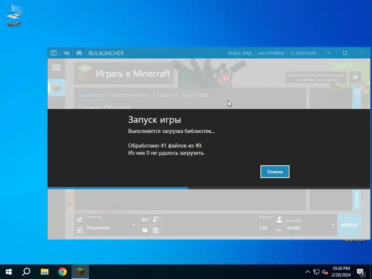Click the crane build tools icon

[156, 219]
